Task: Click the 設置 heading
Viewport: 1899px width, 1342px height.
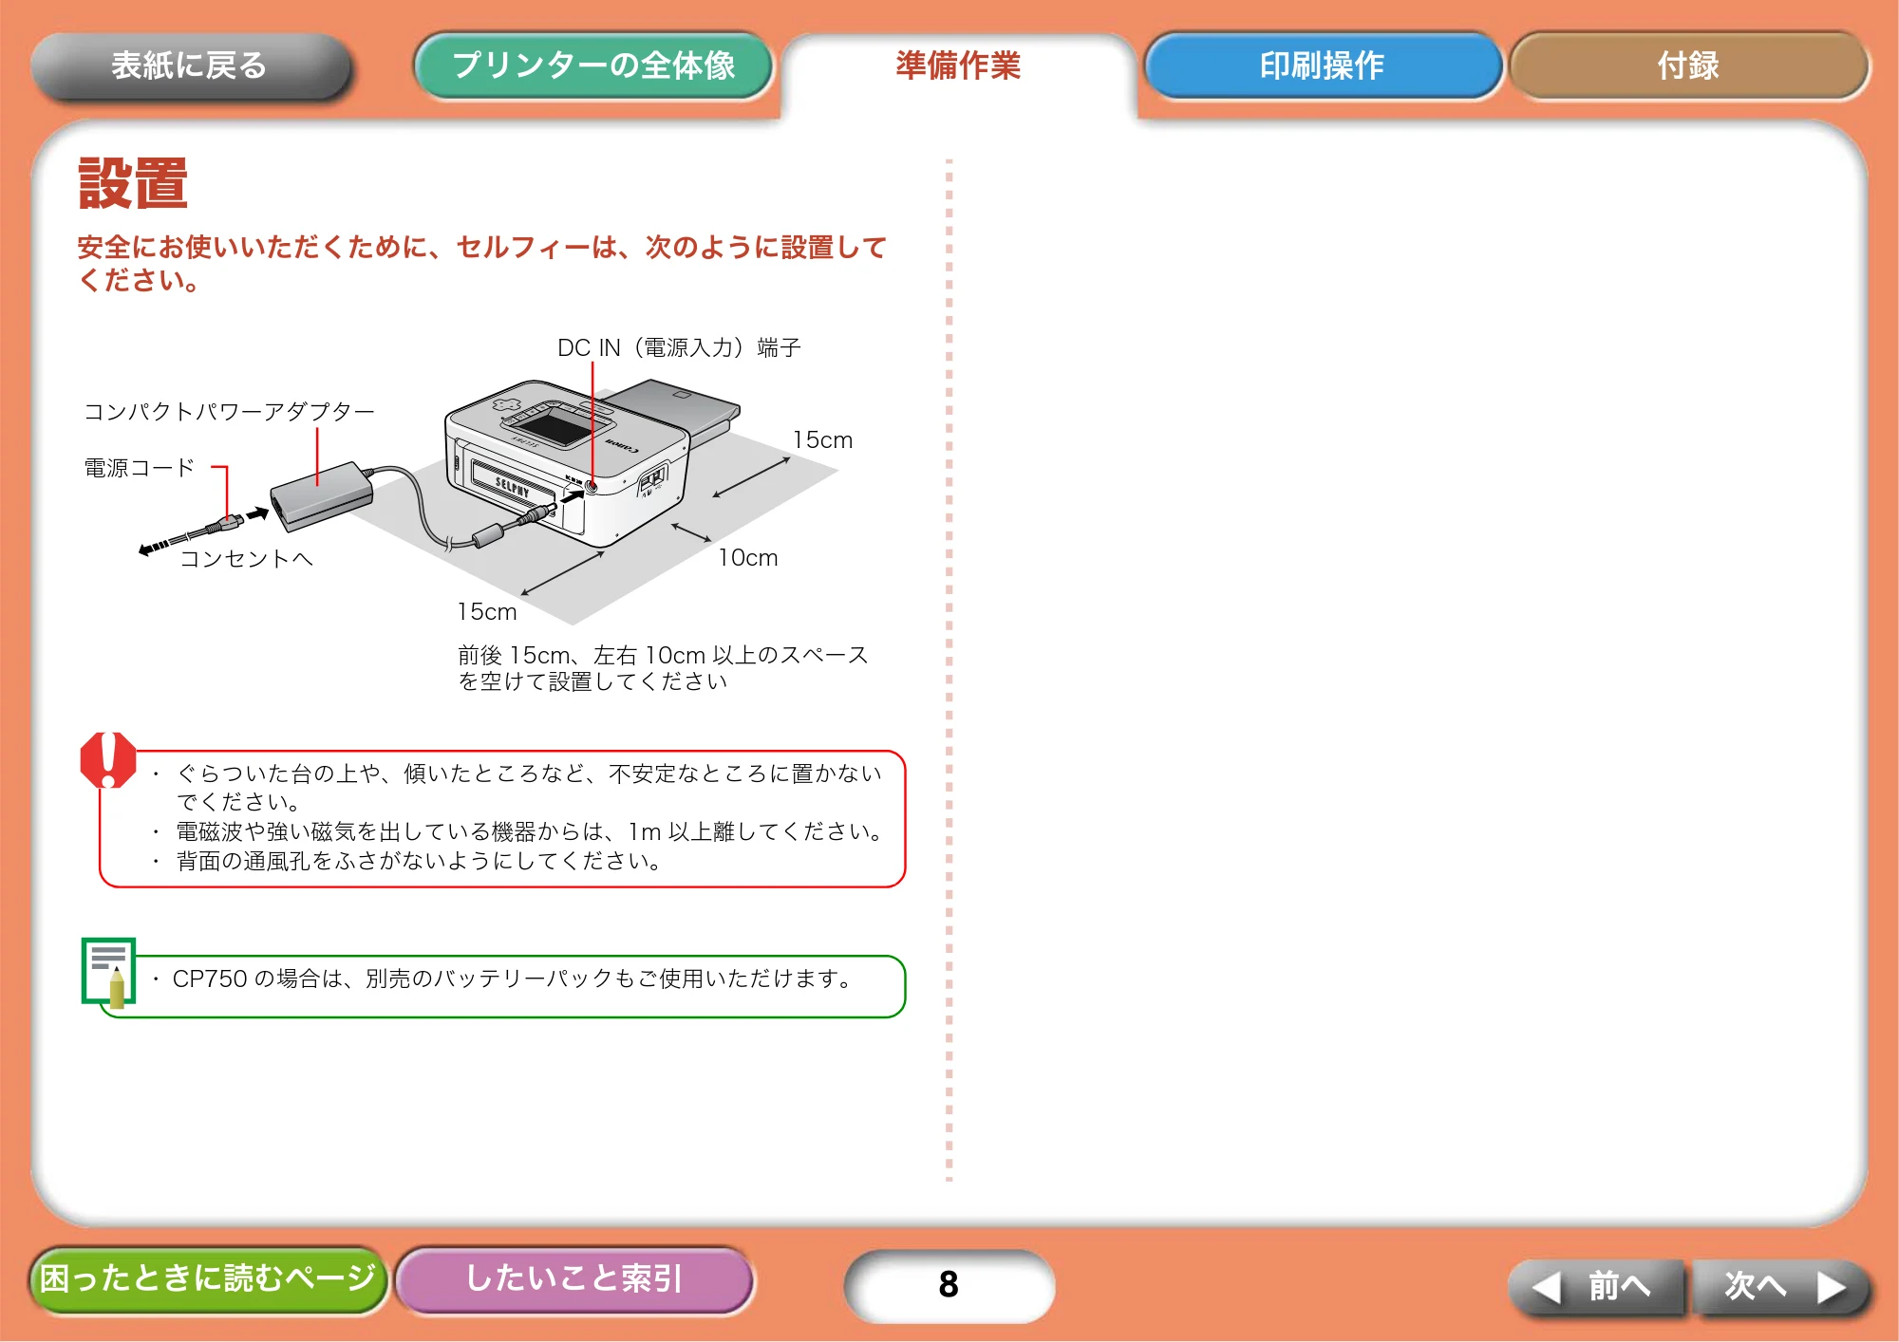Action: 133,183
